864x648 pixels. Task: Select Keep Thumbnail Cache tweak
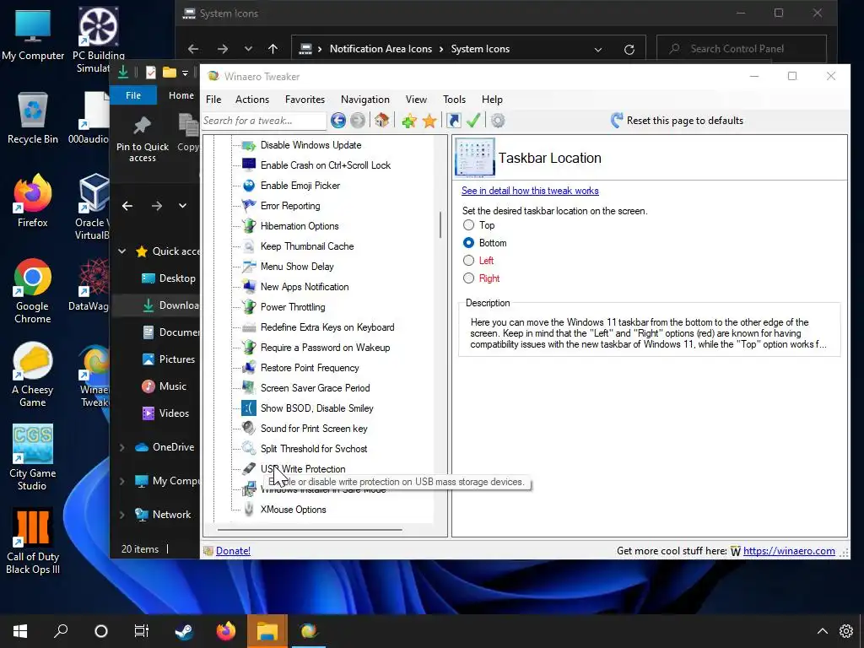point(307,246)
